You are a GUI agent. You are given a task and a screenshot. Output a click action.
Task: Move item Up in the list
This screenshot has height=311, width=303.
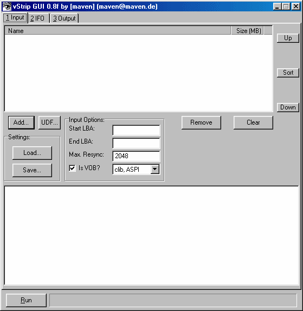point(288,38)
